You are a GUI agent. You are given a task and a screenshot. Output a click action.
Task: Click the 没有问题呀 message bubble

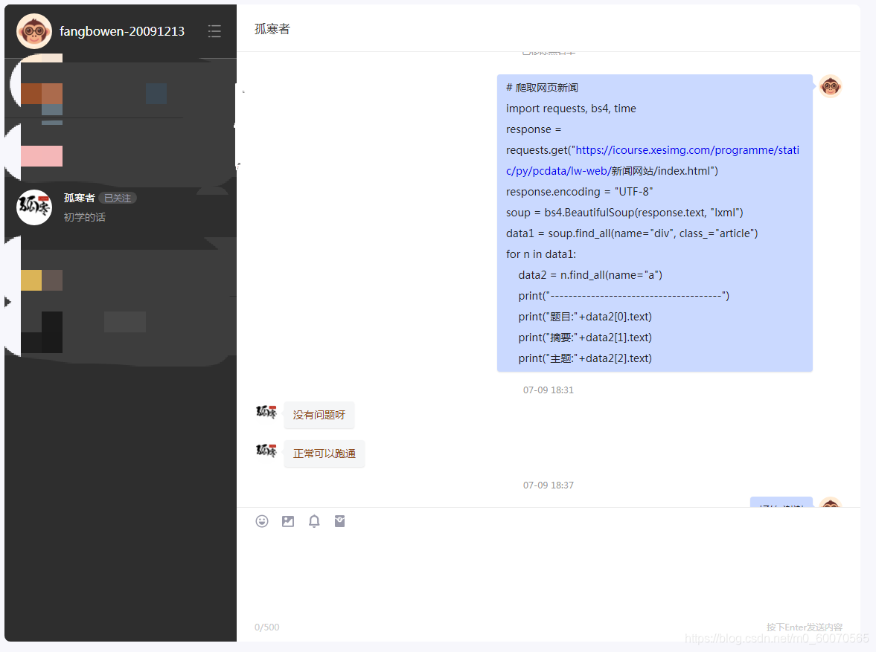pyautogui.click(x=319, y=416)
